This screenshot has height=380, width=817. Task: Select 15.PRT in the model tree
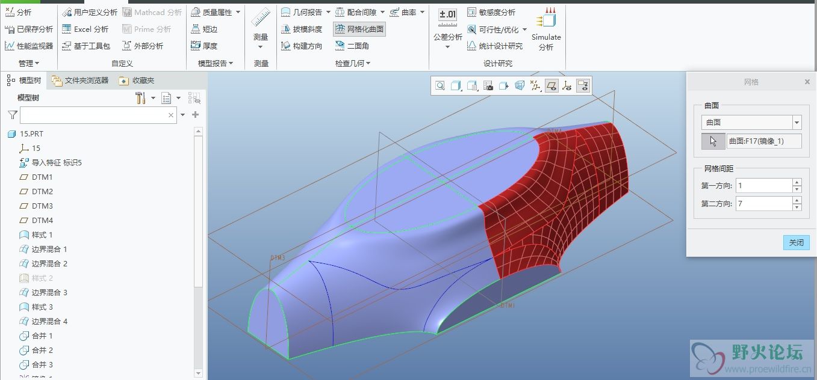point(25,133)
